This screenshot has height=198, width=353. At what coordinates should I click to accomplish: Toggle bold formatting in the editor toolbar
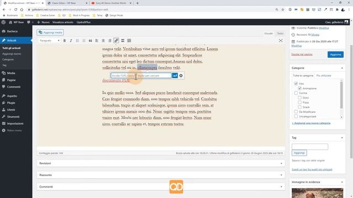coord(65,41)
